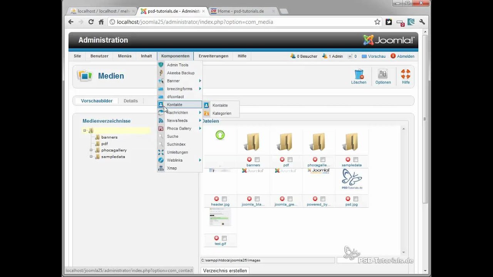Click the Xmap sitemap menu icon

(x=161, y=168)
